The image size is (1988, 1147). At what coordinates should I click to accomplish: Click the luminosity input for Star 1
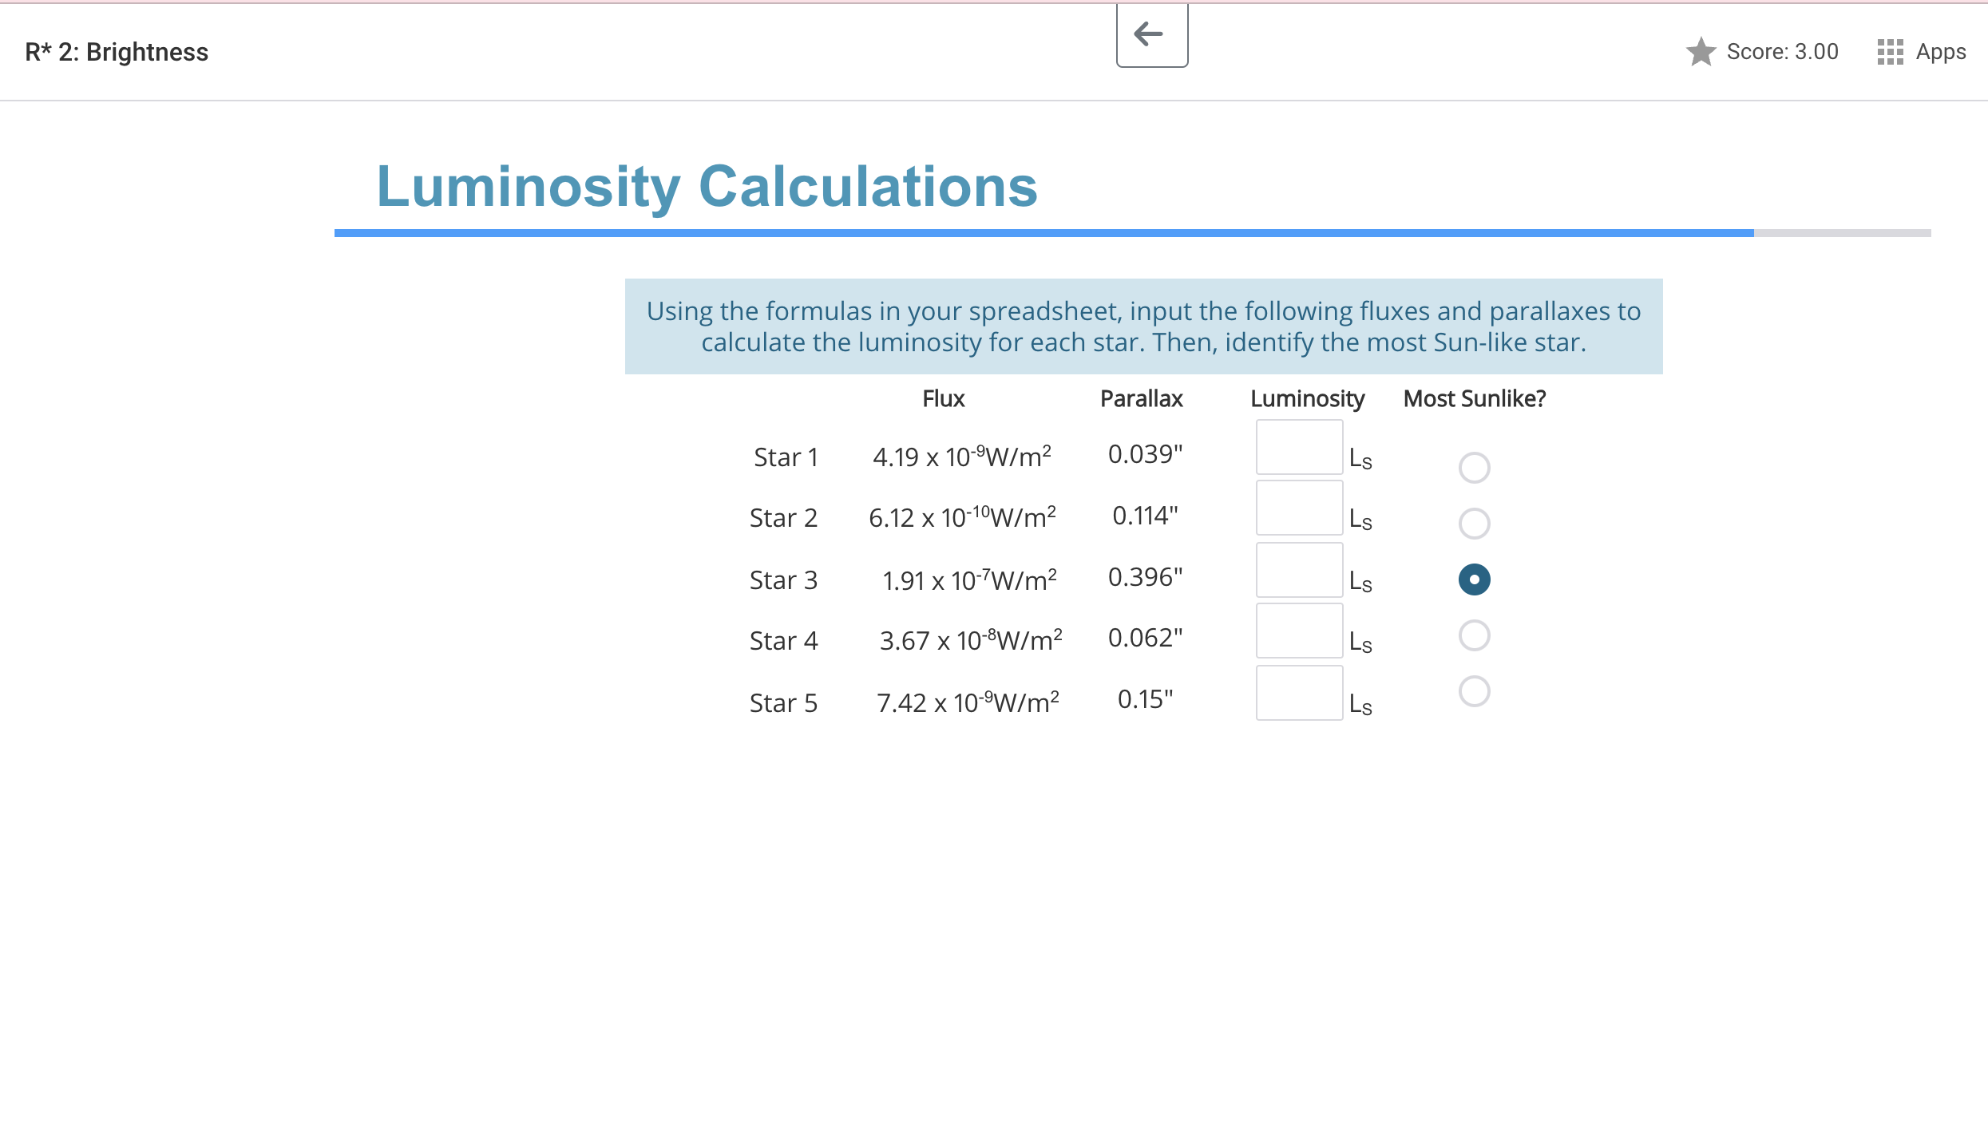coord(1298,447)
